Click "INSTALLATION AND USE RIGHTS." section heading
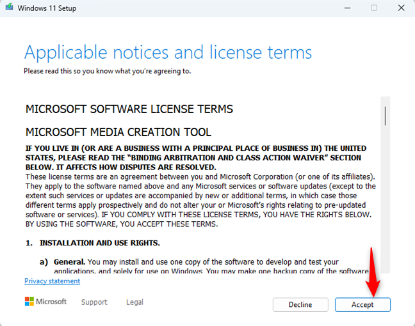The image size is (415, 326). (x=100, y=243)
